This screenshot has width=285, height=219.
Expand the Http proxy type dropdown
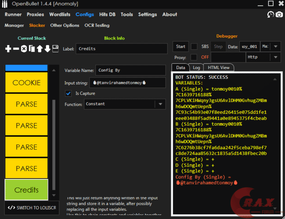click(263, 57)
